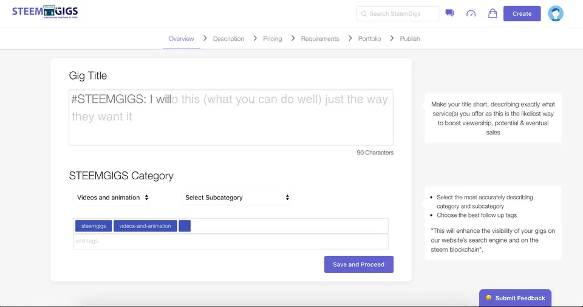The height and width of the screenshot is (307, 583).
Task: Click the add tags input field
Action: (231, 241)
